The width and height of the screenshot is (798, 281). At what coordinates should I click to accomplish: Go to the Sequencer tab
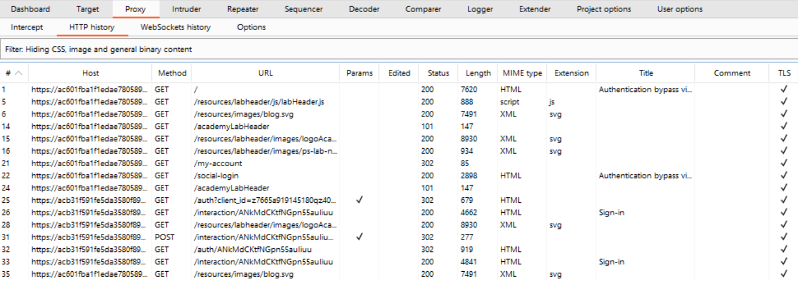click(x=304, y=9)
